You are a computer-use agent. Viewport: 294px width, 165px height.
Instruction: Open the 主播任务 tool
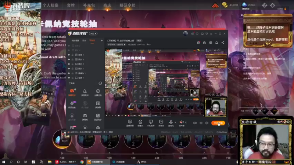pos(98,92)
